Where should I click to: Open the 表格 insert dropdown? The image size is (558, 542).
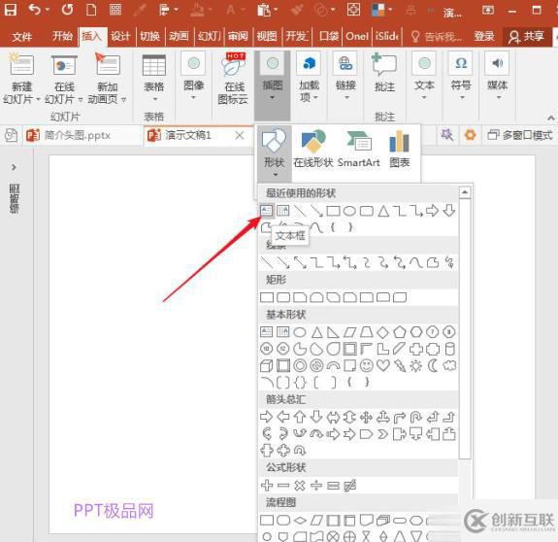point(153,78)
